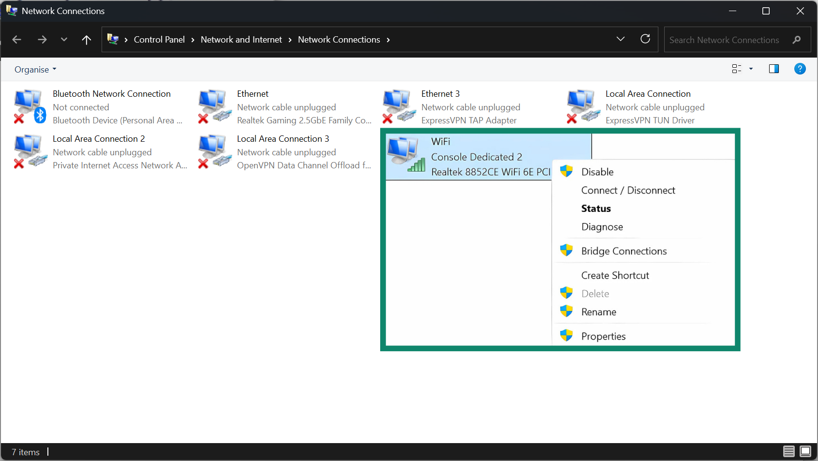Navigate to Control Panel via breadcrumb
The height and width of the screenshot is (461, 818).
159,39
